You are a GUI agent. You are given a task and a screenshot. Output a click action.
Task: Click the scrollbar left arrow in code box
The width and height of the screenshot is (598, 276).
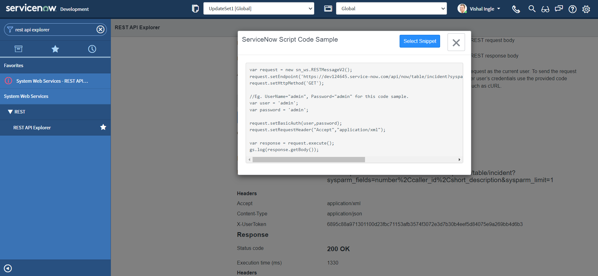click(x=249, y=160)
